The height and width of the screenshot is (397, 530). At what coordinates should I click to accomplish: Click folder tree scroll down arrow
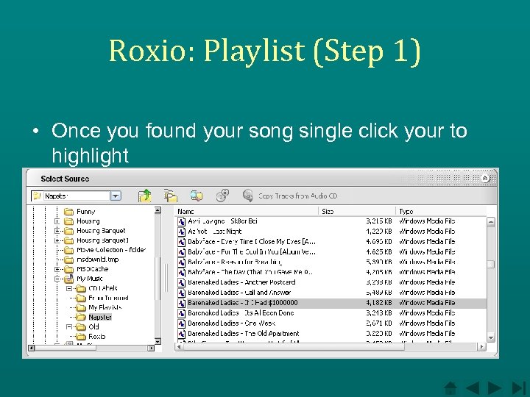pos(158,341)
